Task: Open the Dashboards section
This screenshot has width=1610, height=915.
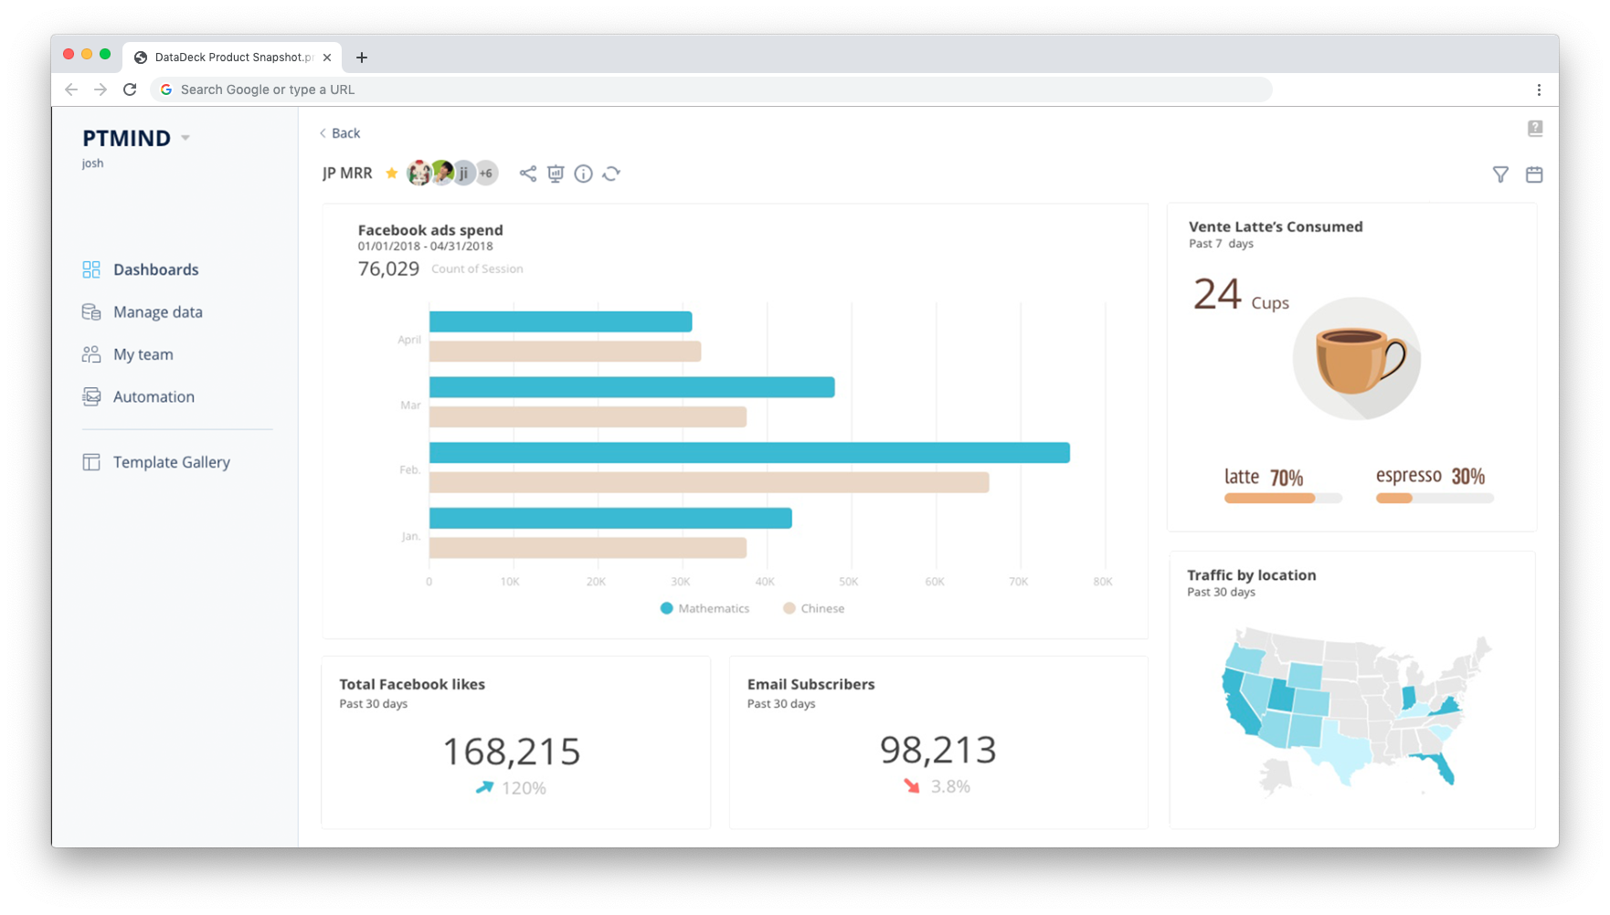Action: [155, 269]
